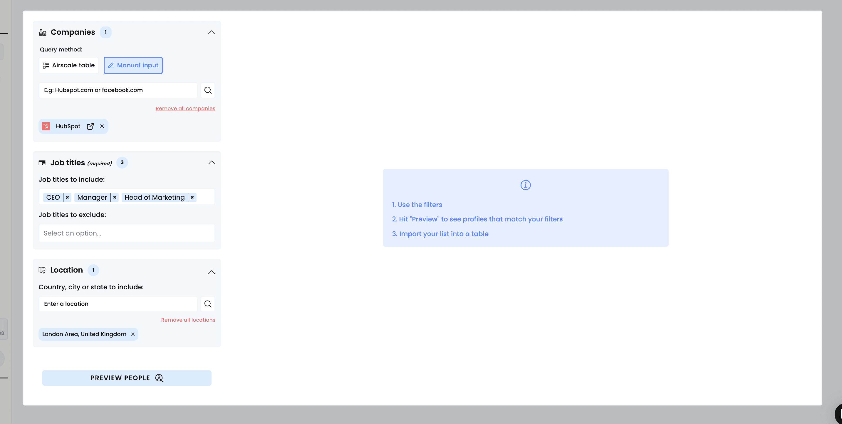
Task: Remove London Area, United Kingdom location
Action: click(133, 334)
